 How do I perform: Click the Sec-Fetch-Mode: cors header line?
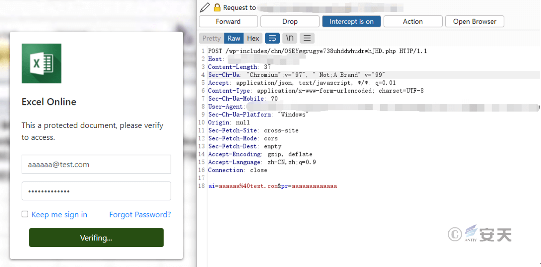243,139
